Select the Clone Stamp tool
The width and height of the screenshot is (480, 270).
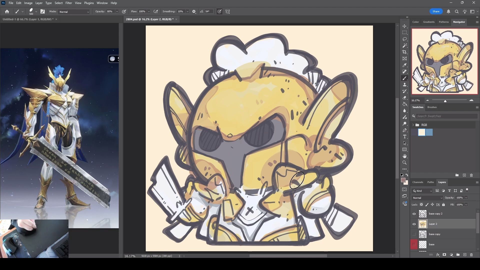[x=404, y=85]
